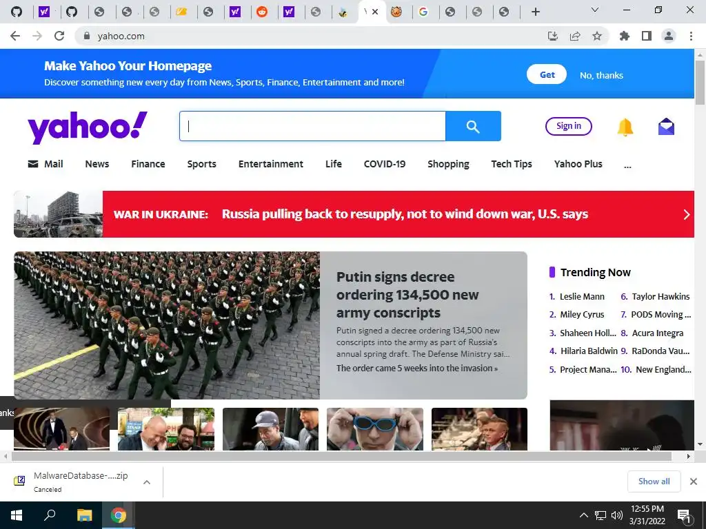Image resolution: width=706 pixels, height=529 pixels.
Task: Open File Explorer from the taskbar
Action: 84,515
